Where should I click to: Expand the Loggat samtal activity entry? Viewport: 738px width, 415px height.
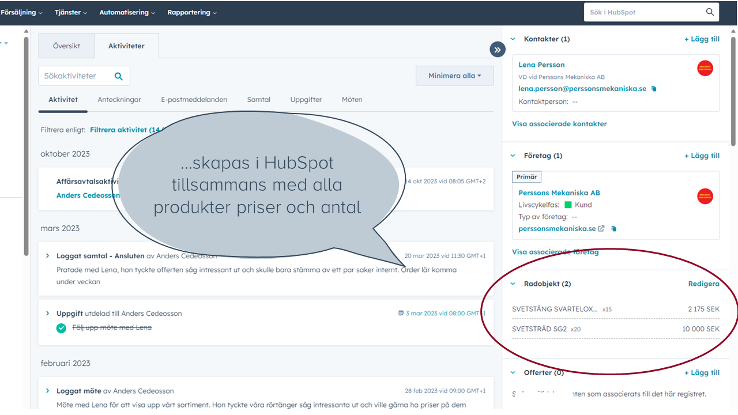(48, 256)
